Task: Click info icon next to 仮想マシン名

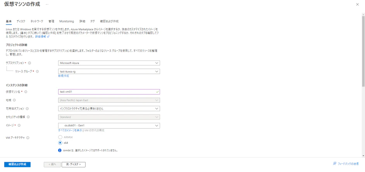Action: click(26, 92)
